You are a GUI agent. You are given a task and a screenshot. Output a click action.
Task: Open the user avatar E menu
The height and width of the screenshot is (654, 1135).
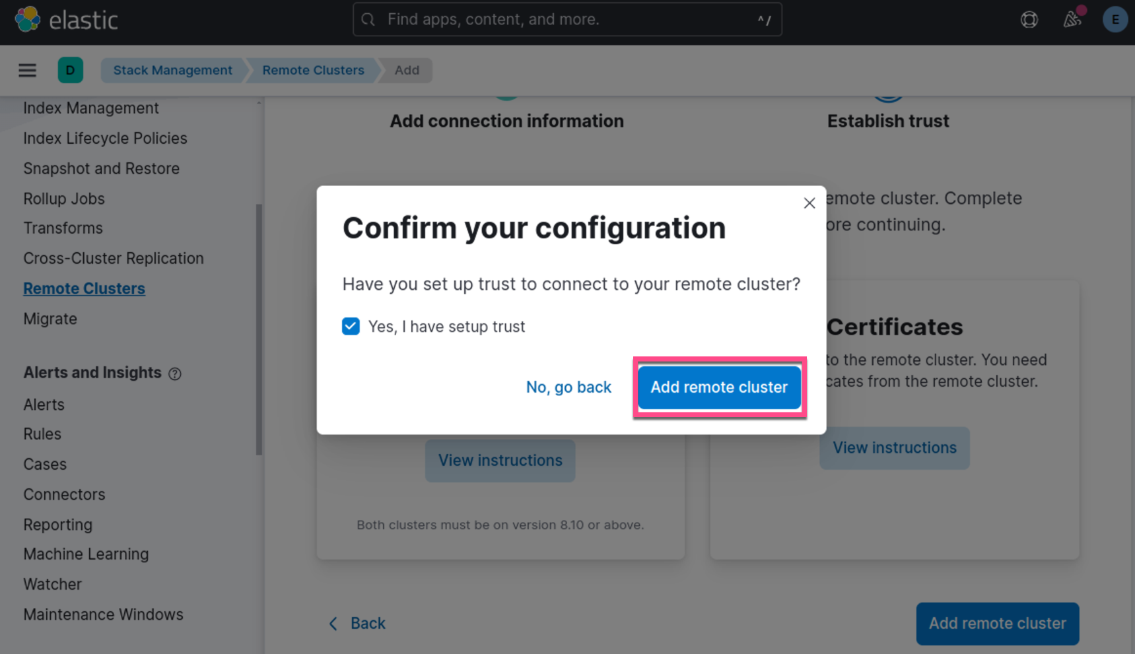pyautogui.click(x=1115, y=20)
